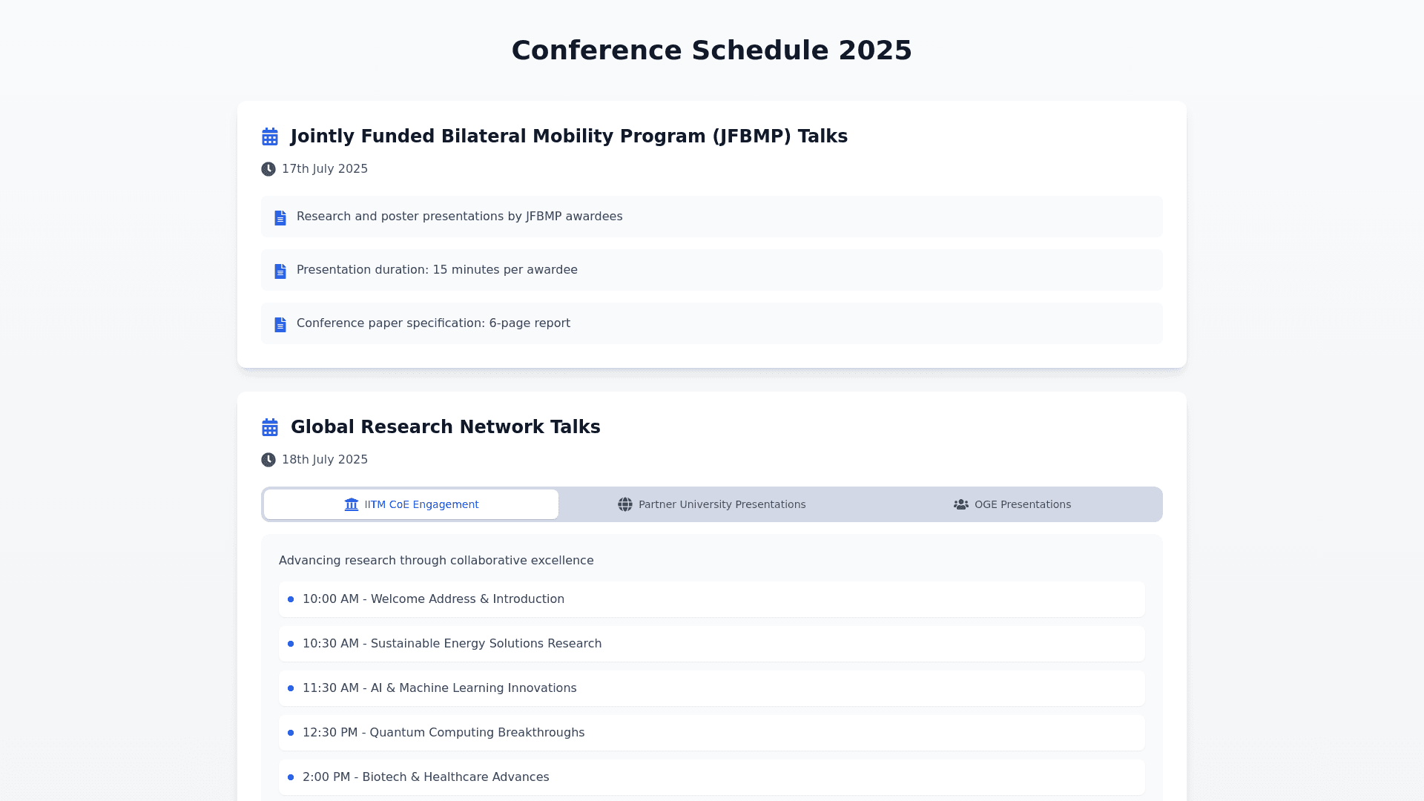Choose the Quantum Computing Breakthroughs session
Image resolution: width=1424 pixels, height=801 pixels.
click(x=444, y=733)
